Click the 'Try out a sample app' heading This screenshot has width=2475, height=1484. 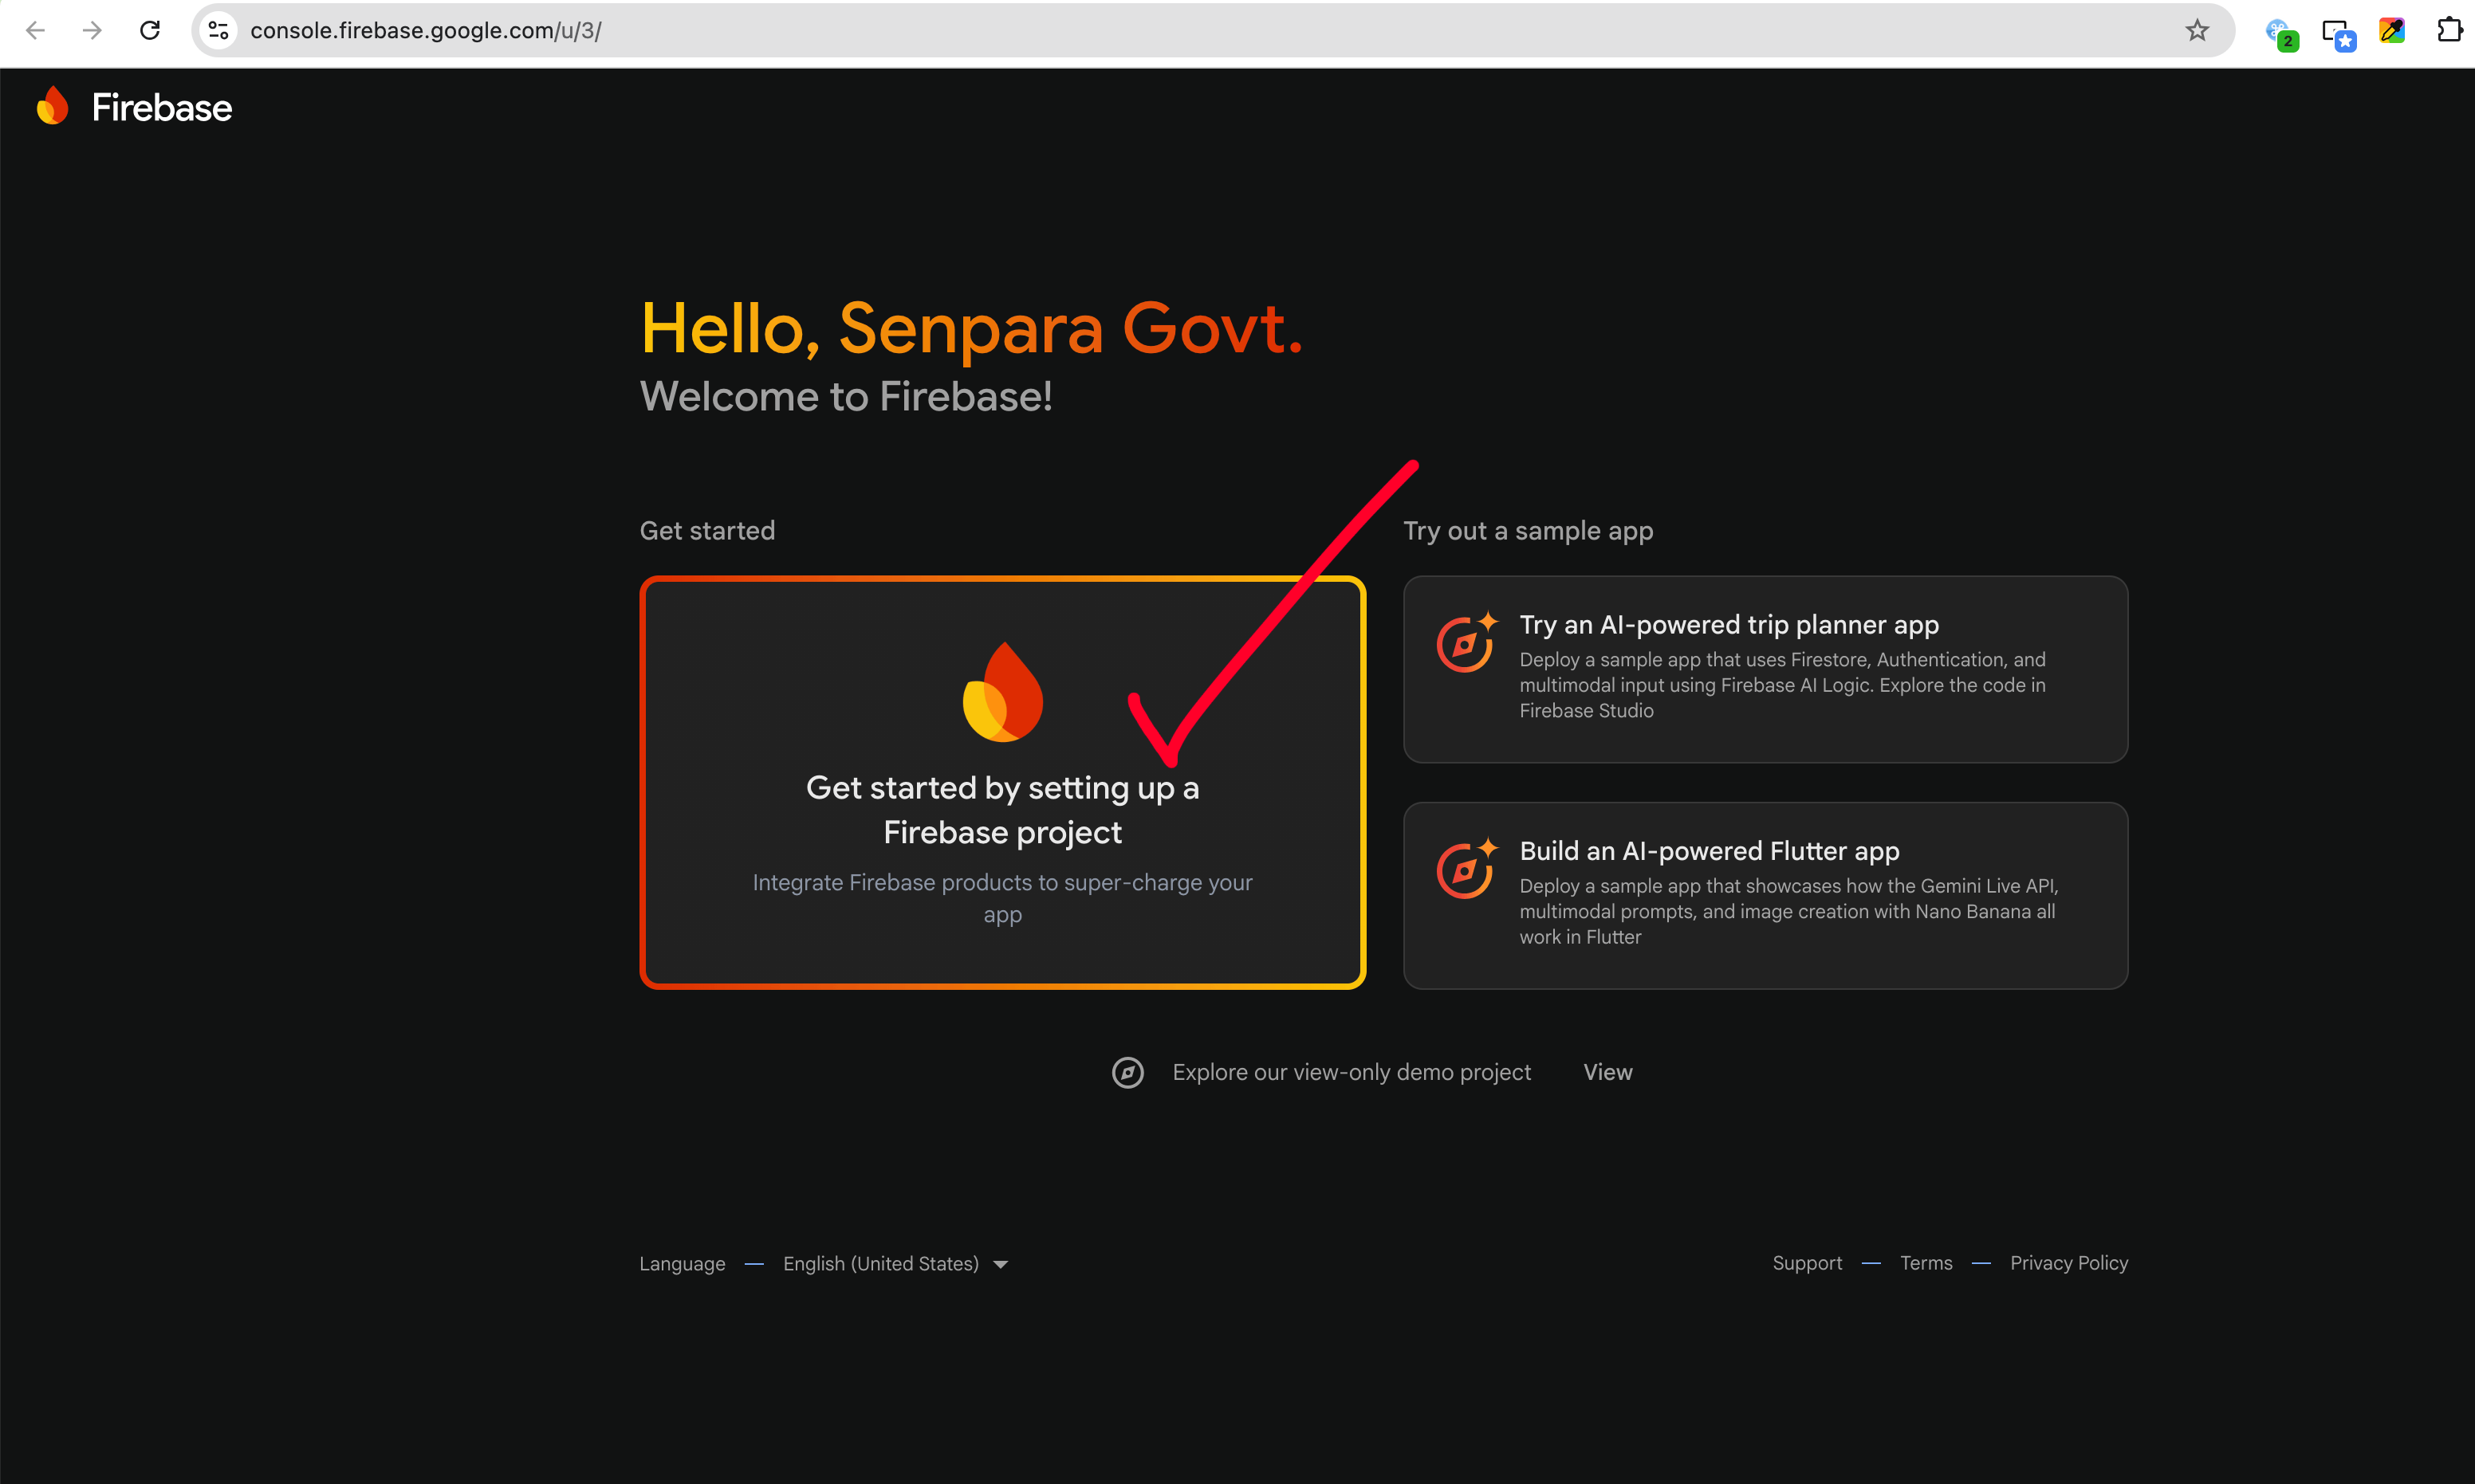[1528, 531]
